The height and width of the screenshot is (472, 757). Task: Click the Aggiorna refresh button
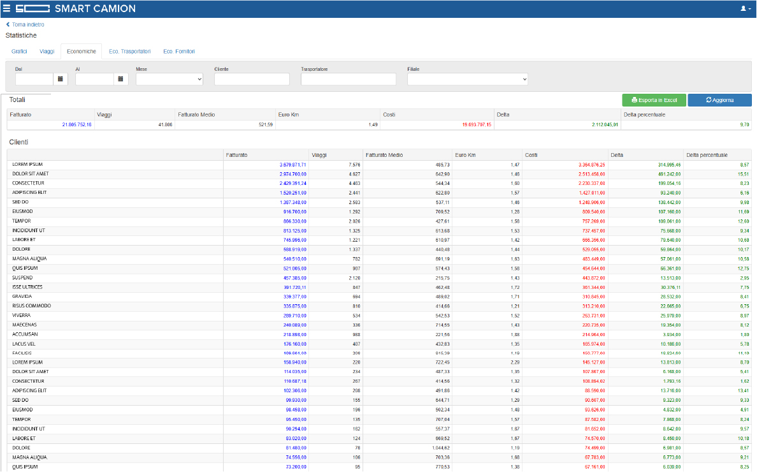(720, 100)
